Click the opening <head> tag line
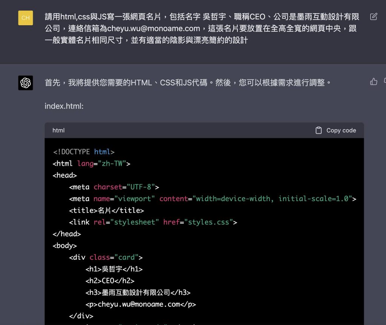This screenshot has width=386, height=325. tap(65, 175)
